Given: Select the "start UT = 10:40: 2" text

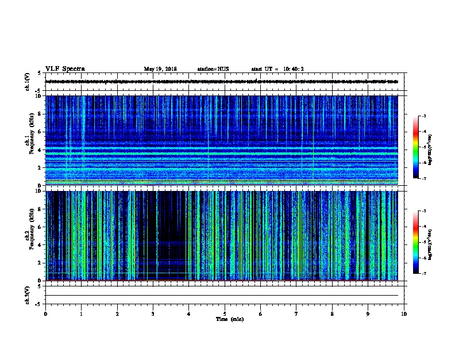Looking at the screenshot, I should 277,69.
